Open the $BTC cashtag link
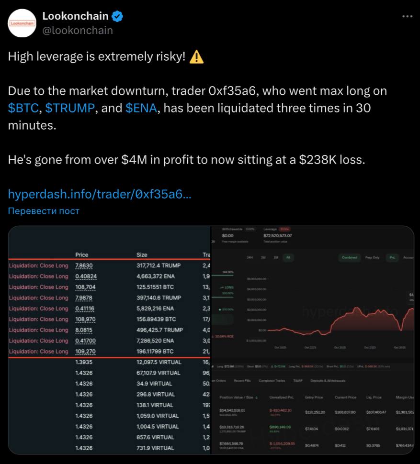Screen dimensions: 420x464 (24, 108)
